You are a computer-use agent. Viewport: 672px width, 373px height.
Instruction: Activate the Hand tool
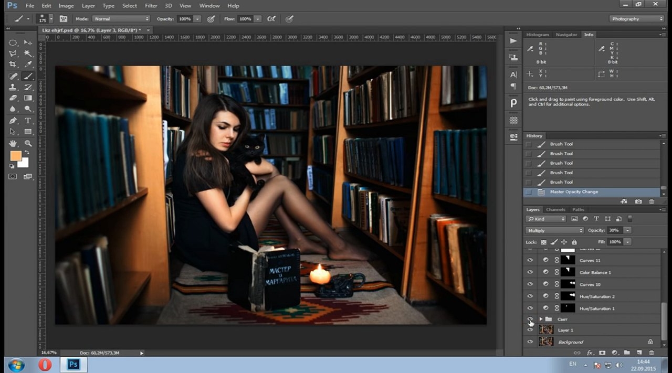coord(13,143)
